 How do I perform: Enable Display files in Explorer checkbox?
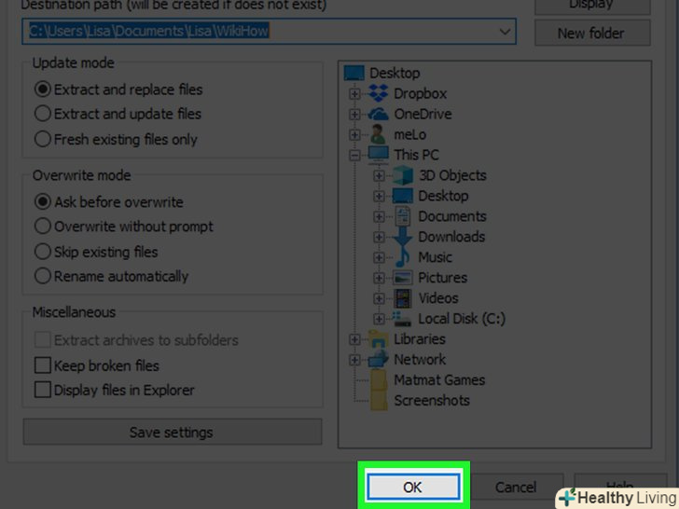coord(43,390)
